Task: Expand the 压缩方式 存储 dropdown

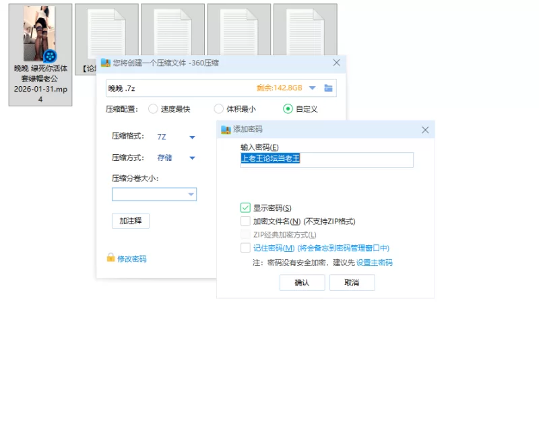Action: pyautogui.click(x=192, y=158)
